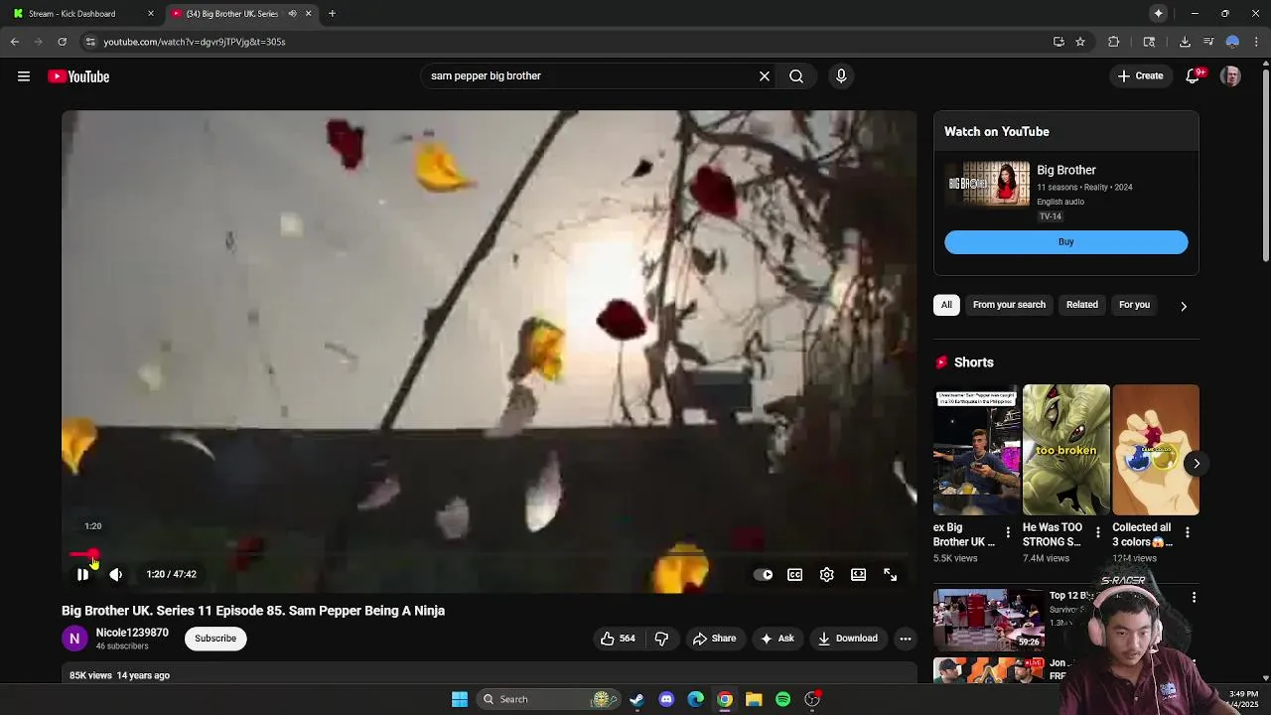Image resolution: width=1271 pixels, height=715 pixels.
Task: Subscribe to Nicole1239870
Action: coord(215,639)
